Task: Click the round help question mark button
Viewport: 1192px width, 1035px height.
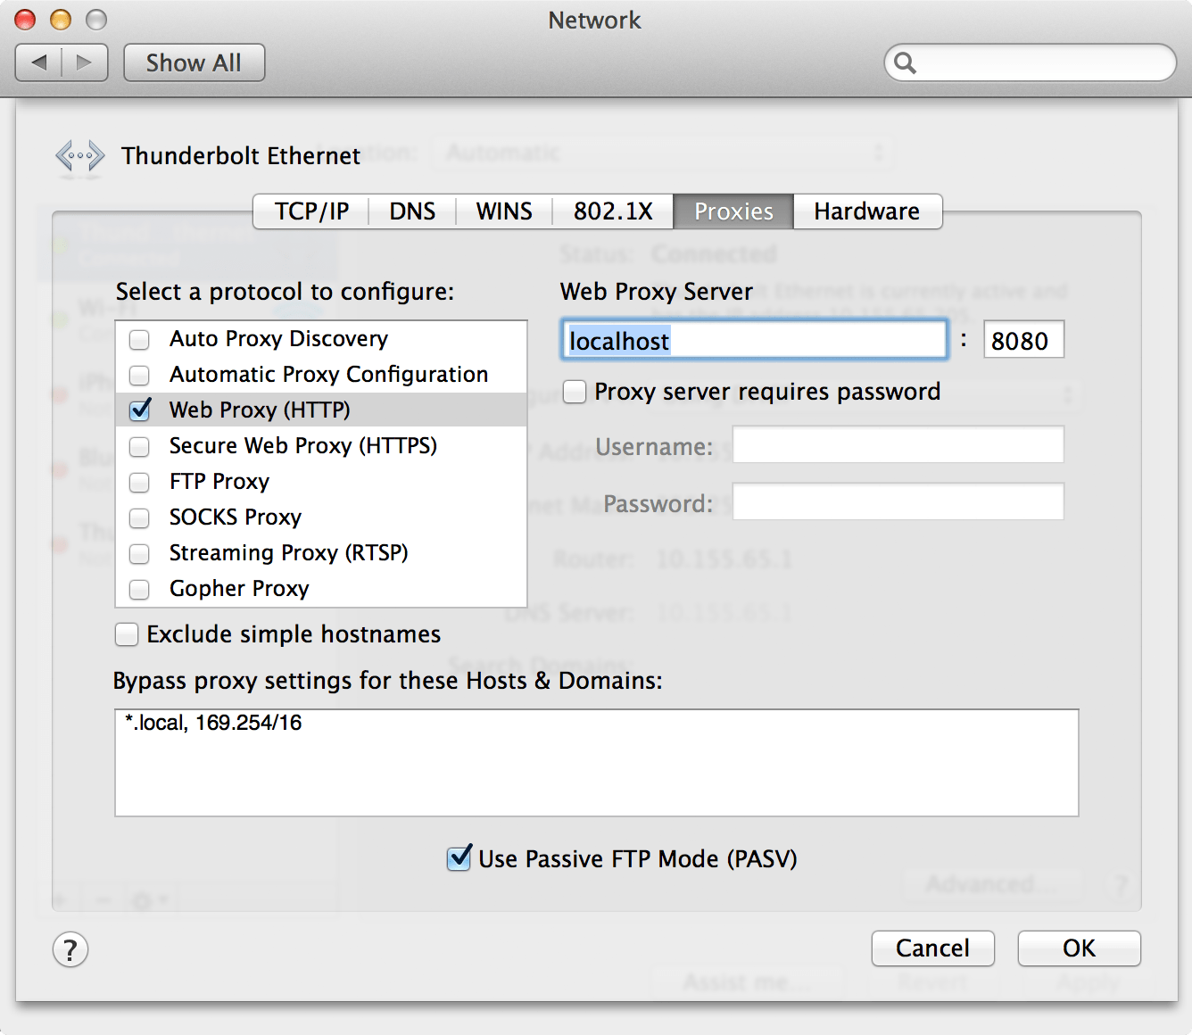Action: (x=70, y=949)
